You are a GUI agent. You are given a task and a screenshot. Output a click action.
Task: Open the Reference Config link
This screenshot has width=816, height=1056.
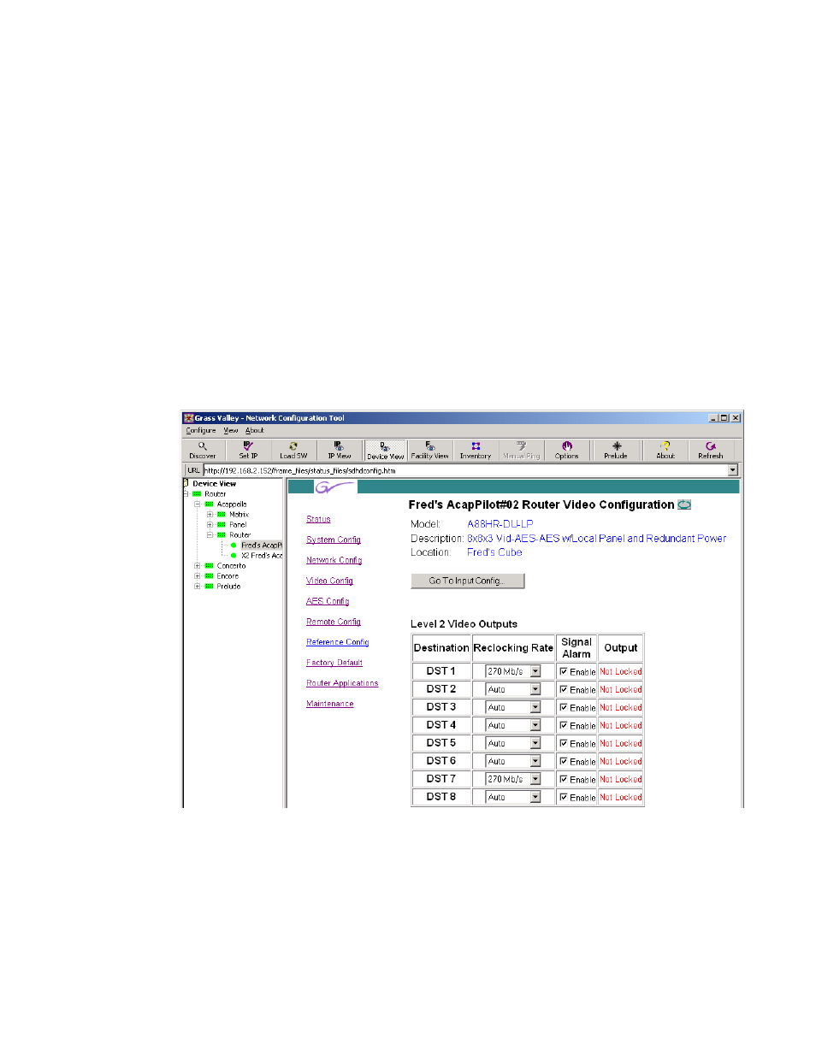pos(338,642)
